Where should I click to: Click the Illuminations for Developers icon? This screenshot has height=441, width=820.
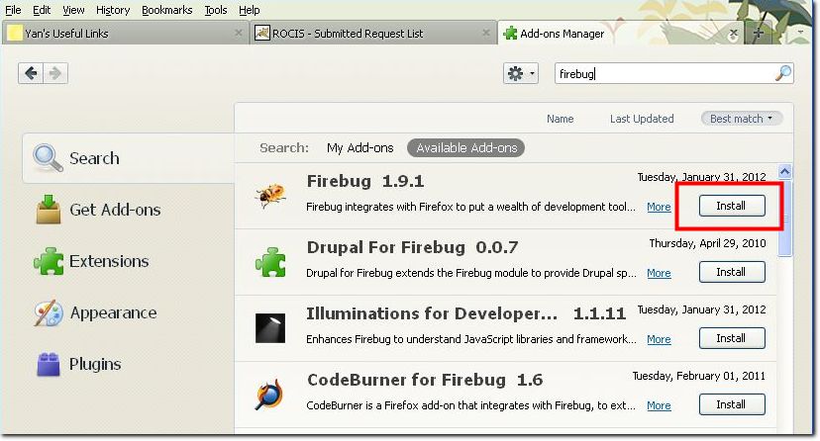pyautogui.click(x=268, y=327)
